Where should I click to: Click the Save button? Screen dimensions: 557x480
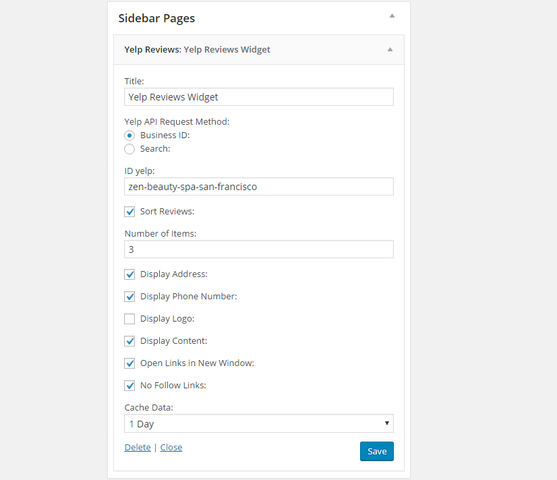coord(376,451)
